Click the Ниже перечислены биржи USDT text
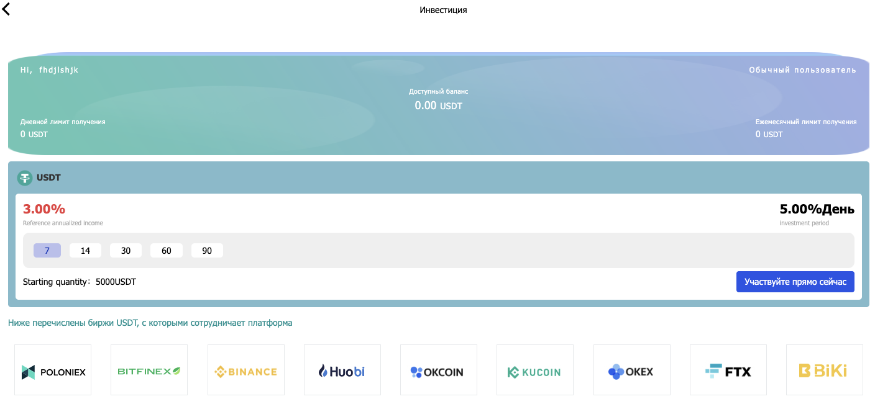The height and width of the screenshot is (404, 875). 150,323
